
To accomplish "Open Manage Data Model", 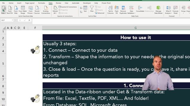I will [x=158, y=10].
